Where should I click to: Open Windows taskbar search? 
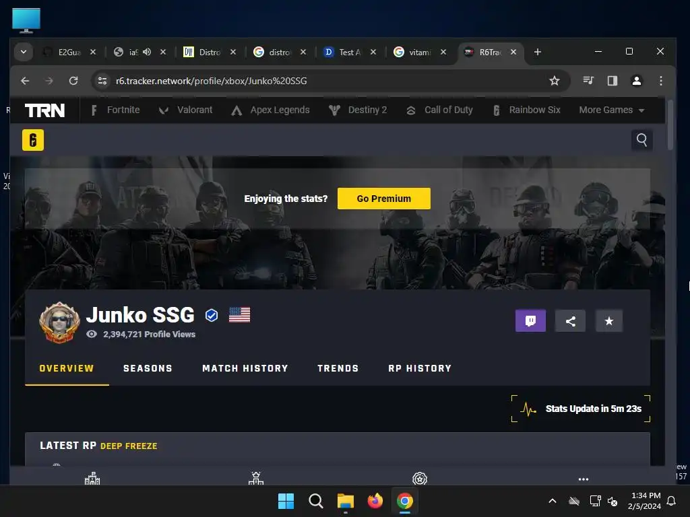(316, 501)
